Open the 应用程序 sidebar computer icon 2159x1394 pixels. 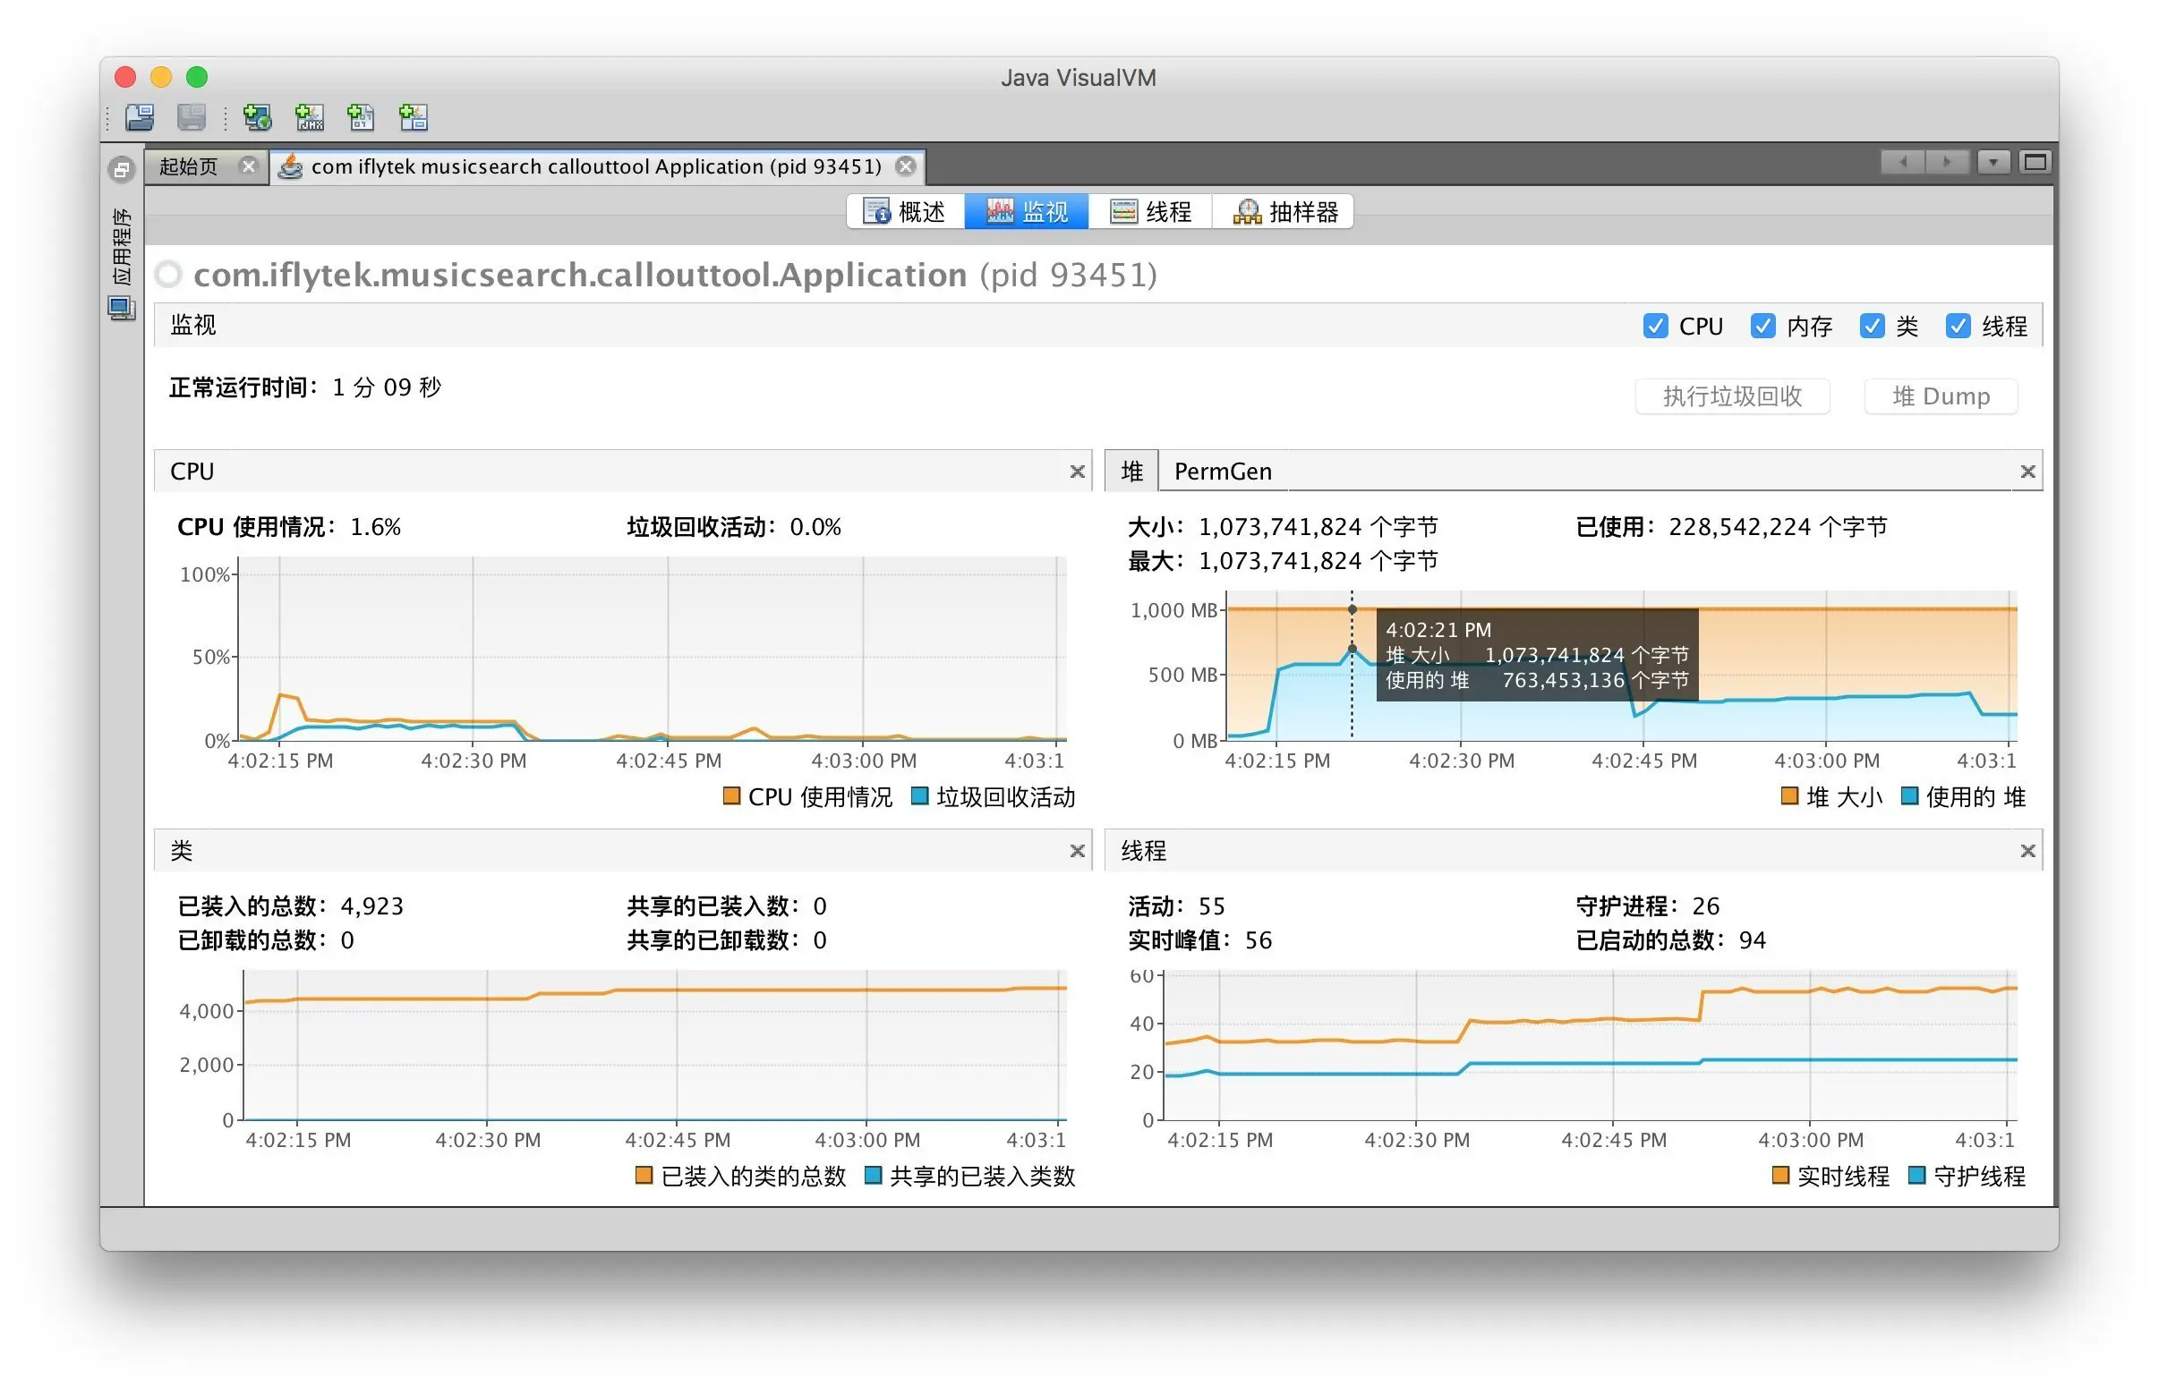(122, 309)
